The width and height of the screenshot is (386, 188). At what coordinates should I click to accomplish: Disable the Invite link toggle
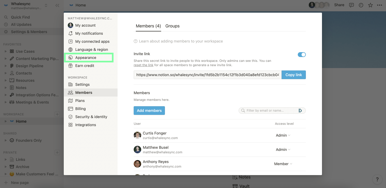302,54
